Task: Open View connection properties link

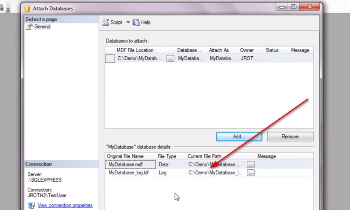Action: (65, 205)
